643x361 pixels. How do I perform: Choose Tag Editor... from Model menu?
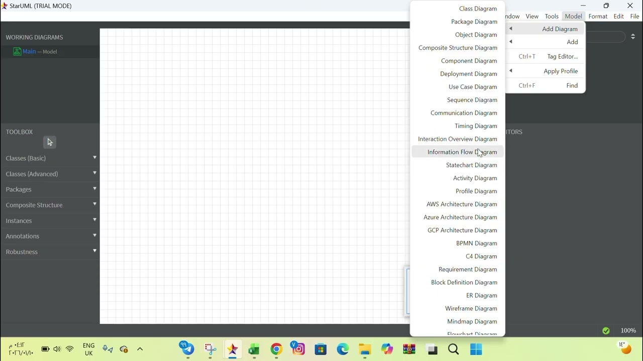(x=545, y=57)
